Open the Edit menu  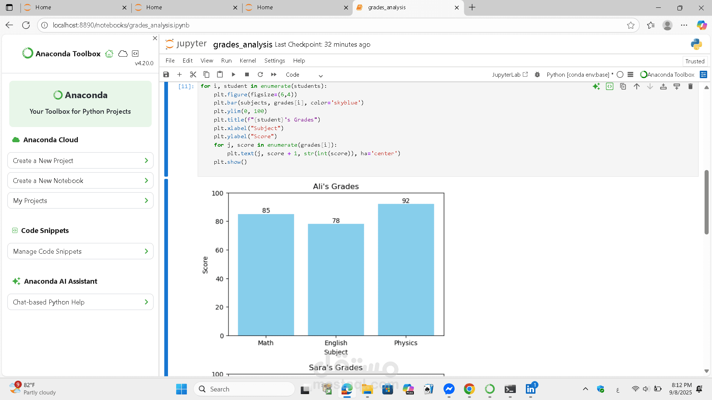tap(187, 60)
